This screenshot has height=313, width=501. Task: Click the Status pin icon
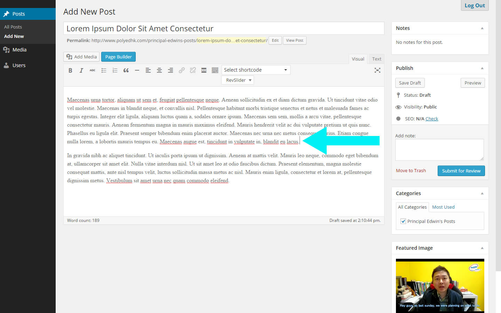pos(398,95)
